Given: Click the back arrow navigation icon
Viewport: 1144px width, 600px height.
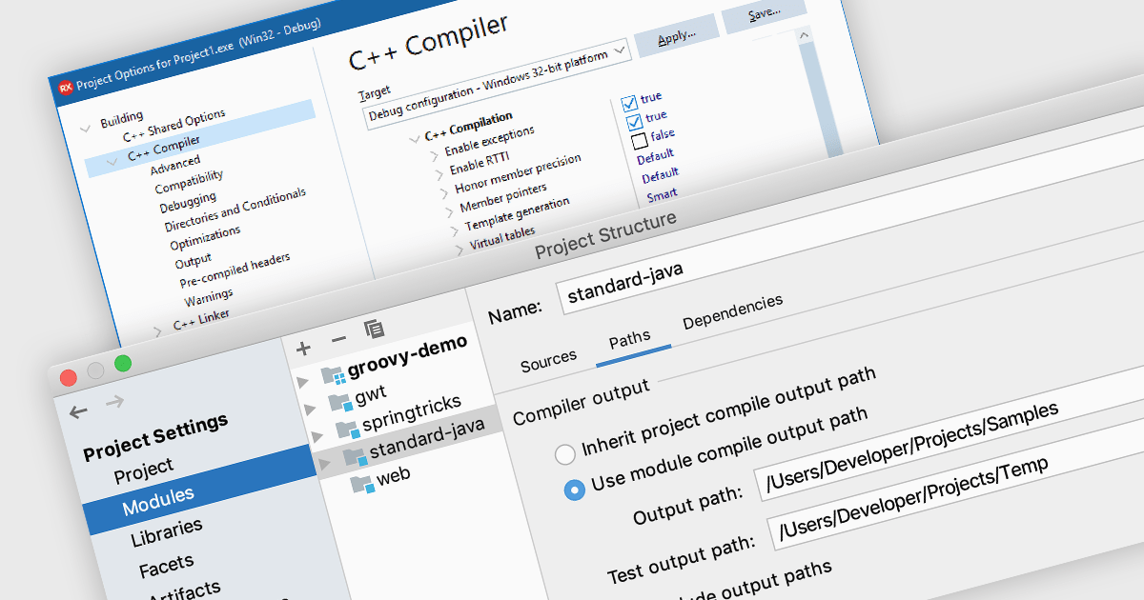Looking at the screenshot, I should coord(79,411).
